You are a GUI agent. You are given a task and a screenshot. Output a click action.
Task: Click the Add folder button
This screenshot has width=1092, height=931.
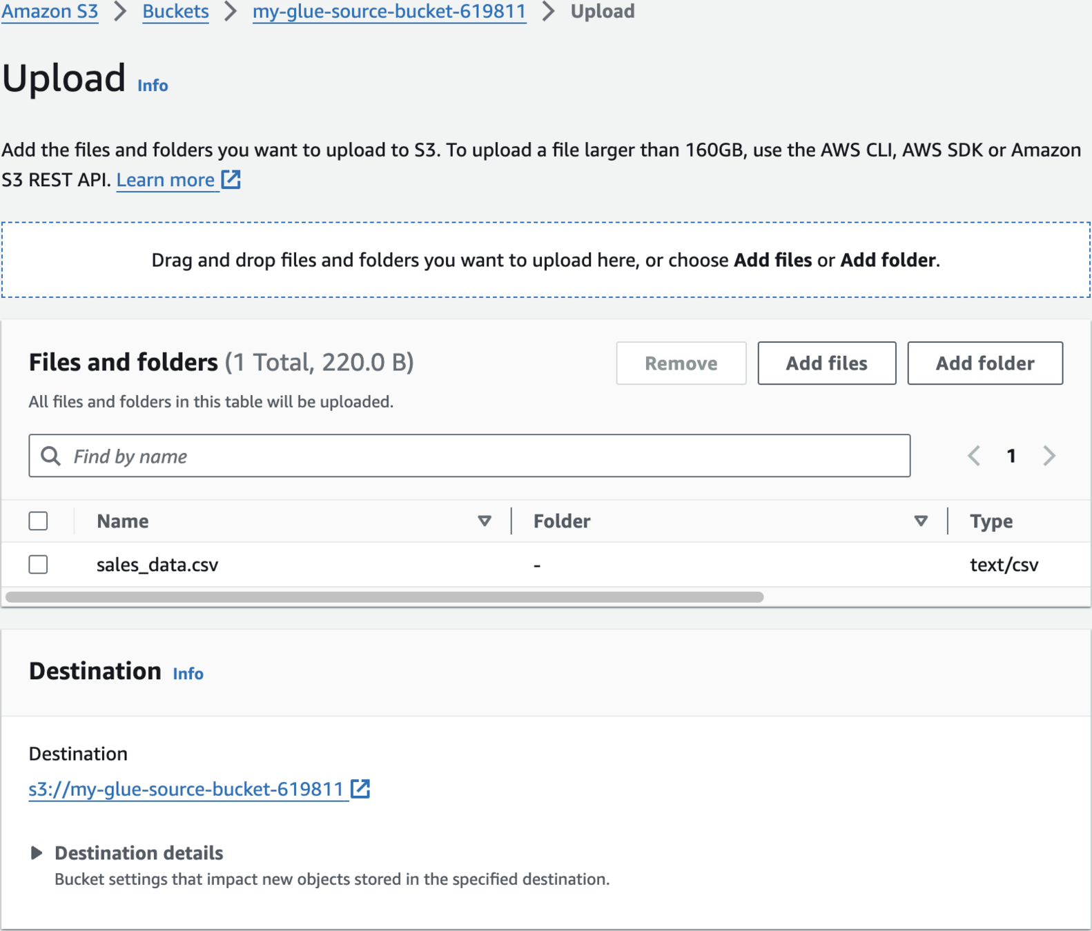[x=985, y=363]
